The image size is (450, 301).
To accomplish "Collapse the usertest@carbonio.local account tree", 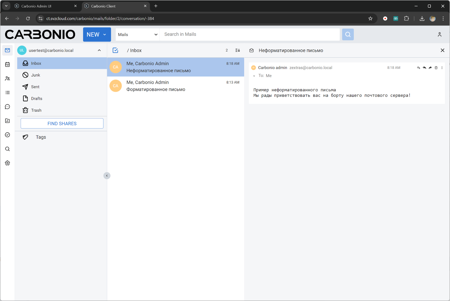I will [x=99, y=50].
